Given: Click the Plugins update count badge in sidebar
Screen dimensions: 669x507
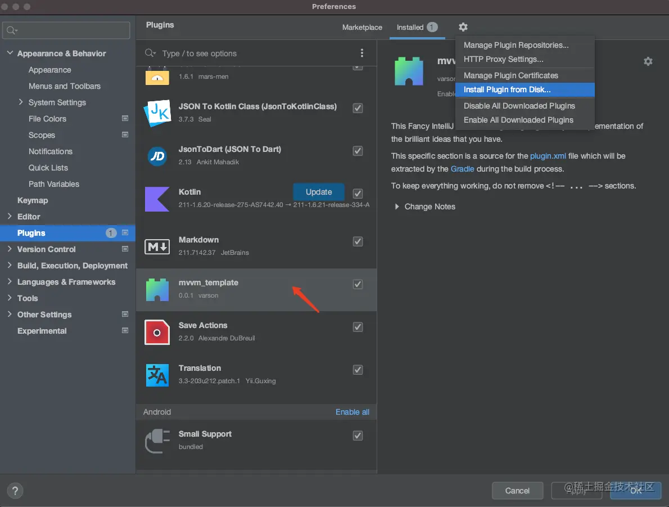Looking at the screenshot, I should pos(111,233).
